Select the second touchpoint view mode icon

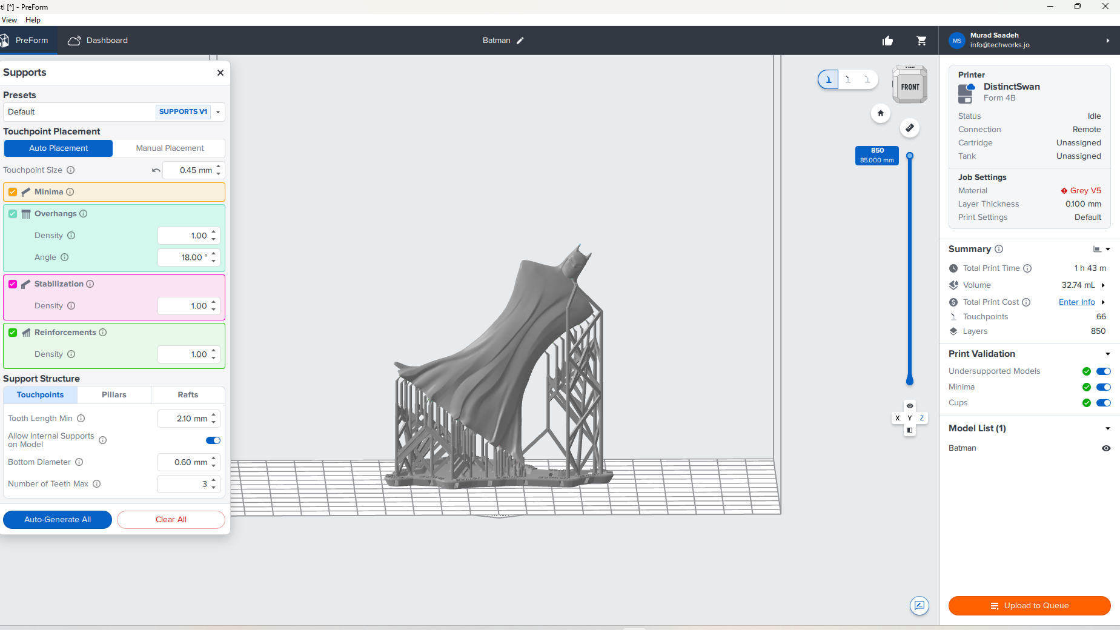848,79
